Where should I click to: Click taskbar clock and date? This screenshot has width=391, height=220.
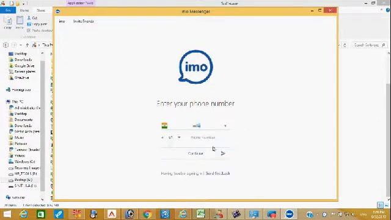(x=379, y=215)
